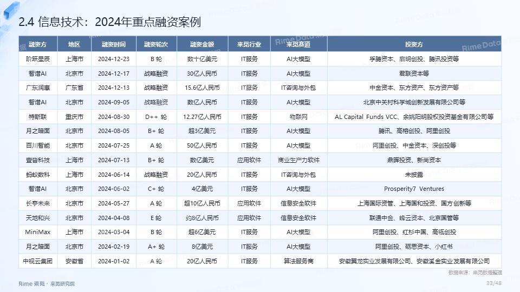Select the '来觅赛道' column header
The width and height of the screenshot is (520, 292).
click(x=298, y=44)
